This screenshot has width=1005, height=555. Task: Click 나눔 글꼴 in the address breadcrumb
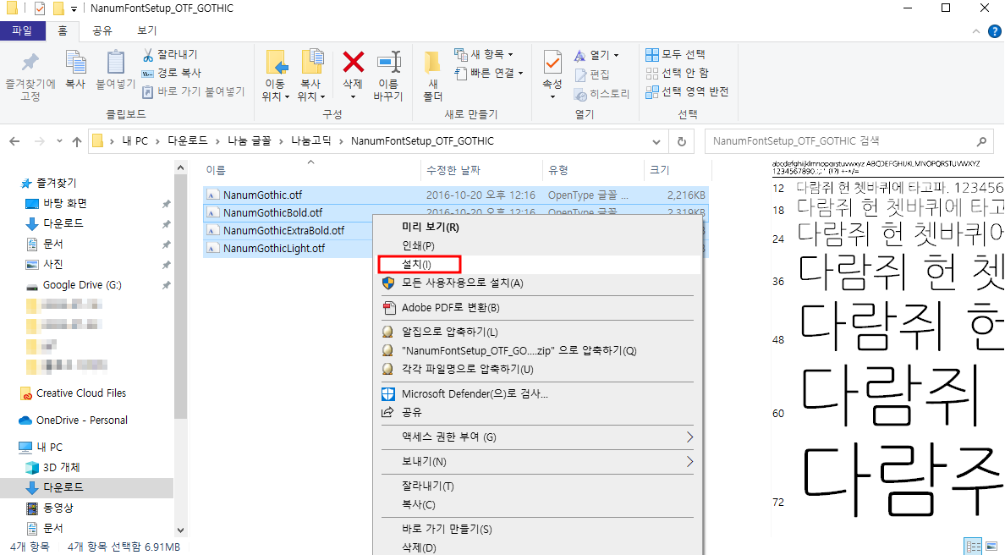[x=250, y=140]
